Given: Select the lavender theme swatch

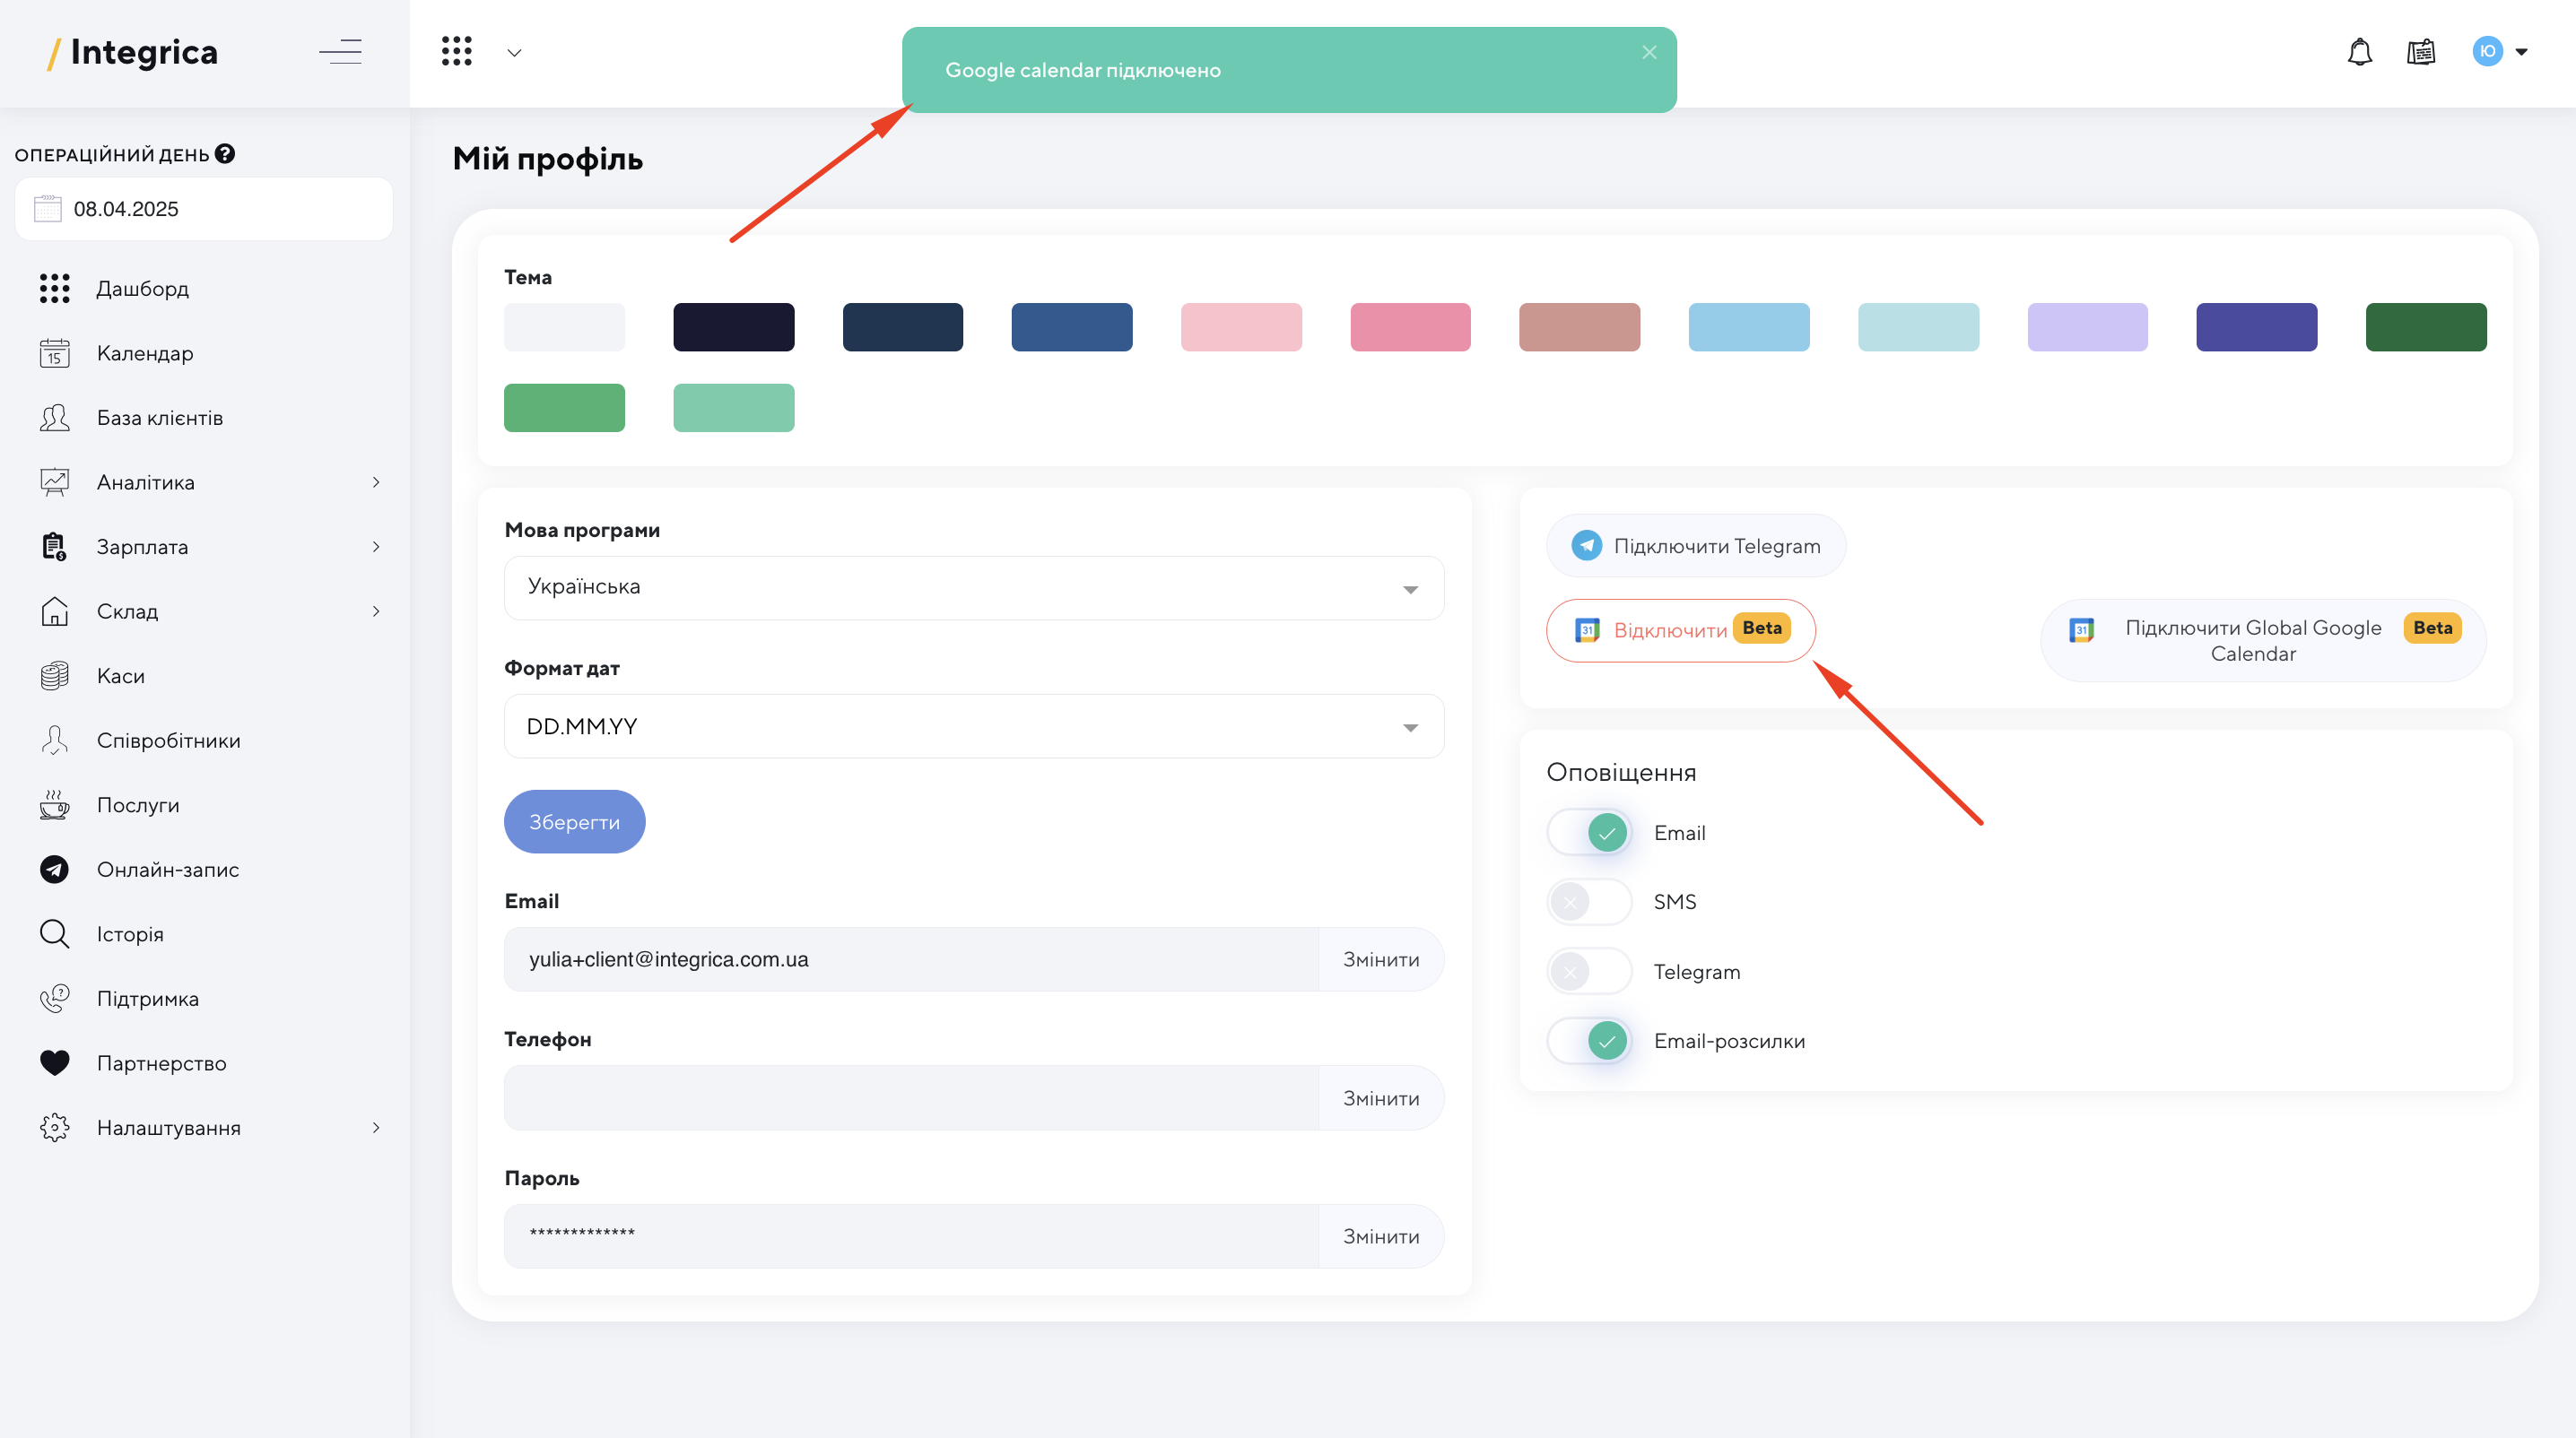Looking at the screenshot, I should 2087,326.
